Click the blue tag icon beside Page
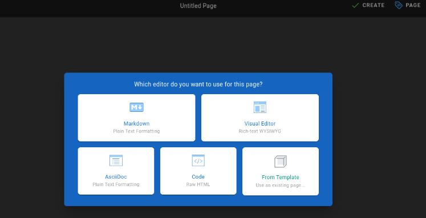426x218 pixels. (x=399, y=5)
